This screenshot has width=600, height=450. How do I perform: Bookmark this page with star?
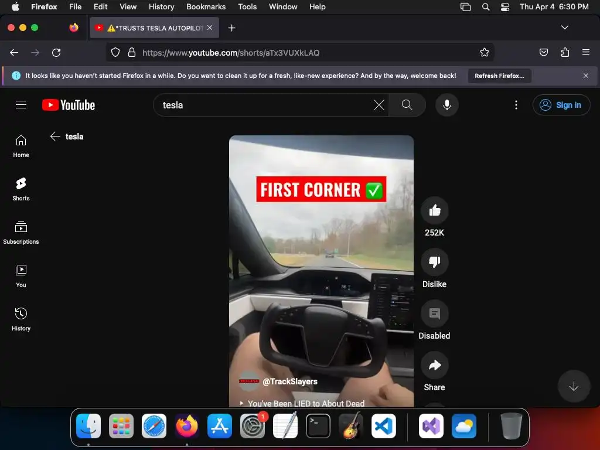coord(485,52)
